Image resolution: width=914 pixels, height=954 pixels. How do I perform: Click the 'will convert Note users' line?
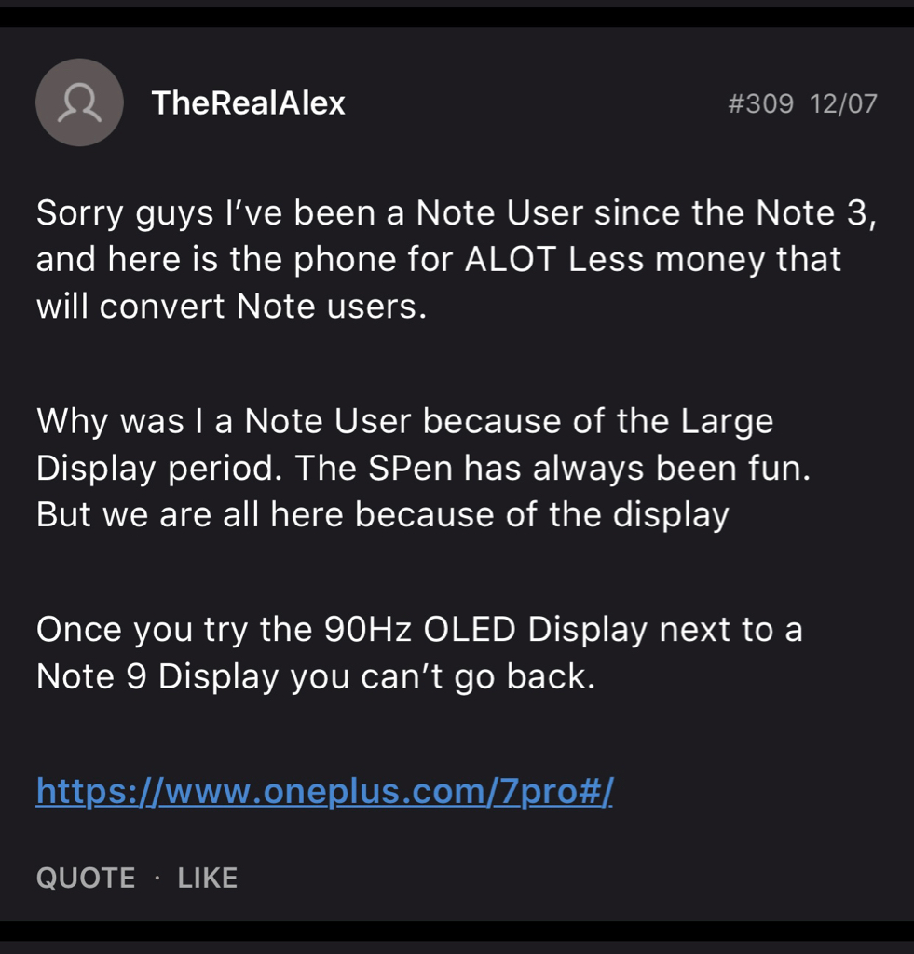click(231, 306)
